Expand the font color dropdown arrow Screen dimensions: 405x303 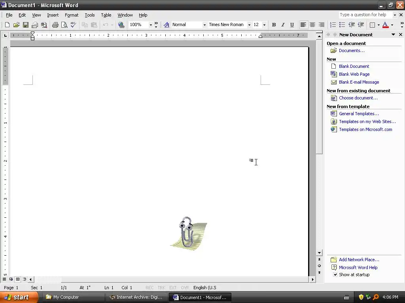point(392,25)
